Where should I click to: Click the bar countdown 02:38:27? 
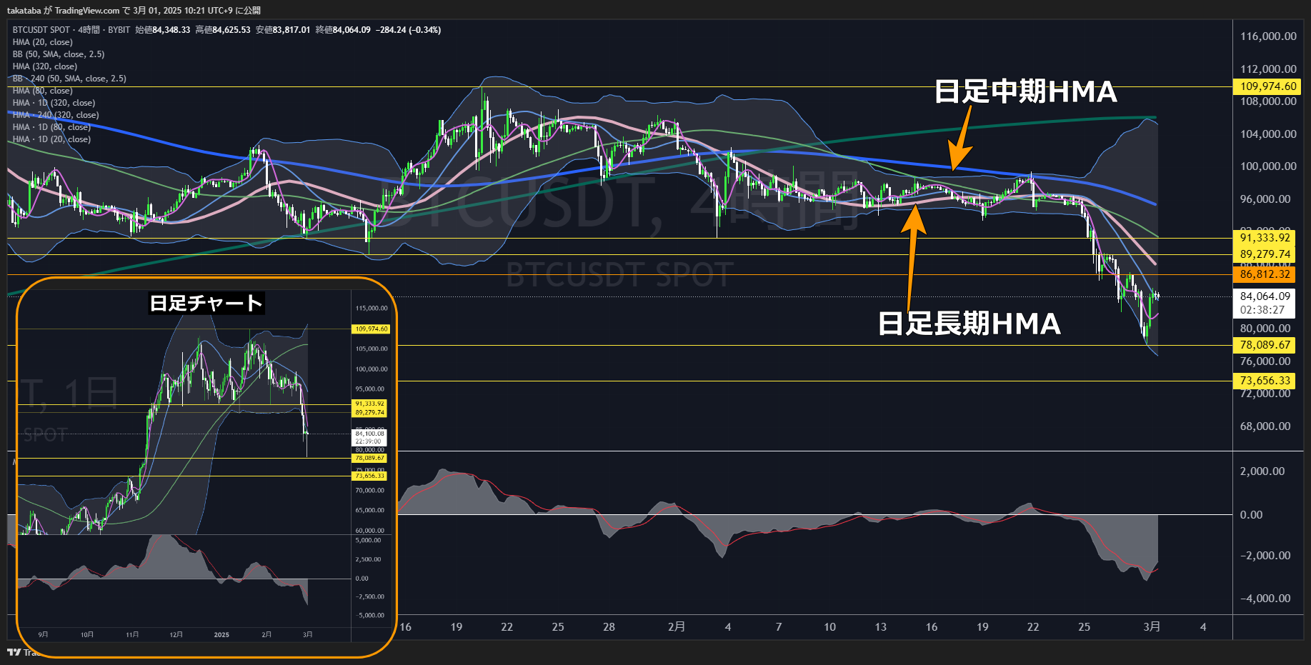[1262, 310]
